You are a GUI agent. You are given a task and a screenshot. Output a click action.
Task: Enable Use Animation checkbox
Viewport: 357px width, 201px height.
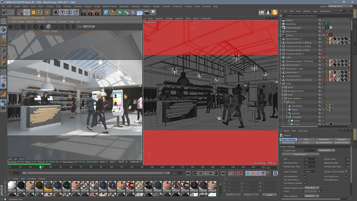pos(306,176)
